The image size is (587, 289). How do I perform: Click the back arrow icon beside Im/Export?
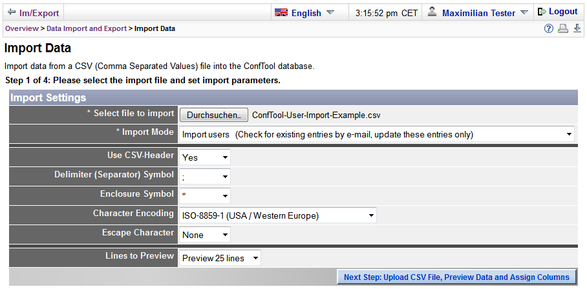[x=12, y=12]
